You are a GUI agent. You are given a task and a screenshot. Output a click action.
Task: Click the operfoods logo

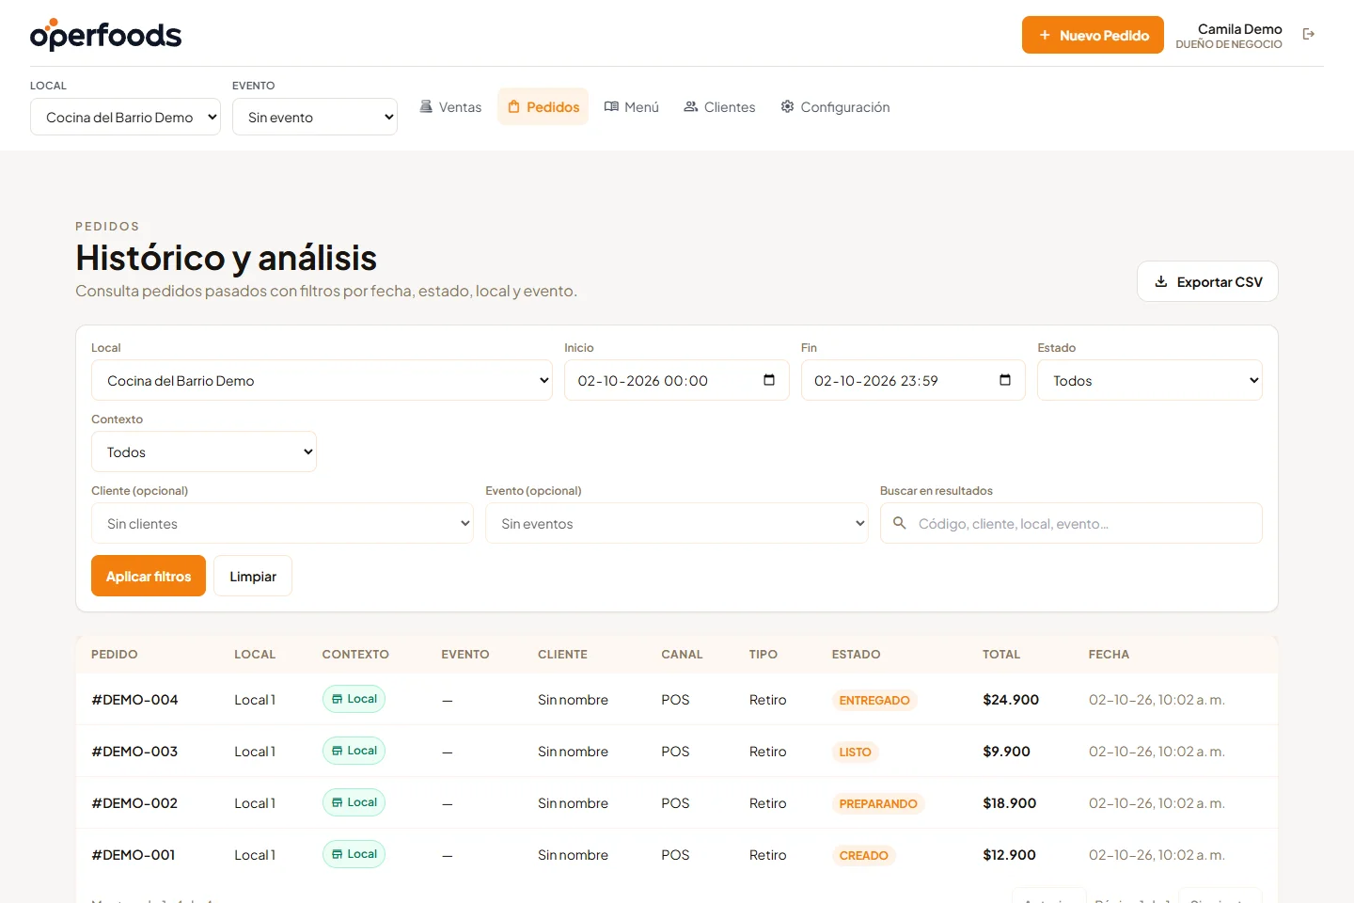pos(105,35)
